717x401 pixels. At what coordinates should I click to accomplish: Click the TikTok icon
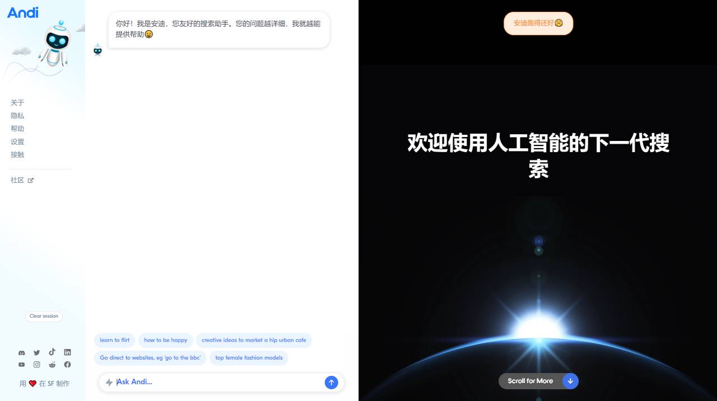click(52, 352)
